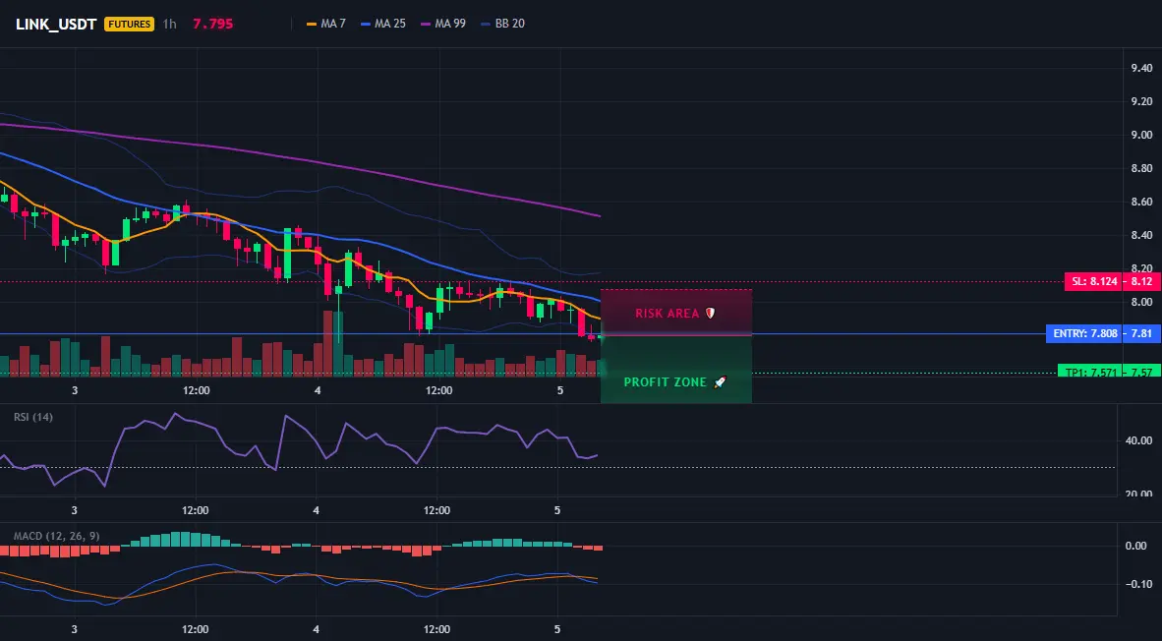Click the 7.81 blue price axis tag
Viewport: 1162px width, 641px height.
tap(1141, 334)
